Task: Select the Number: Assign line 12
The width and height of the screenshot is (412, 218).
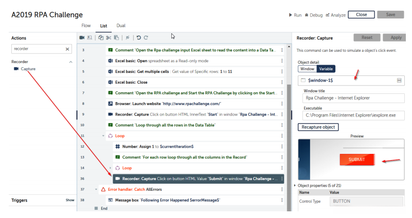Action: pos(199,147)
